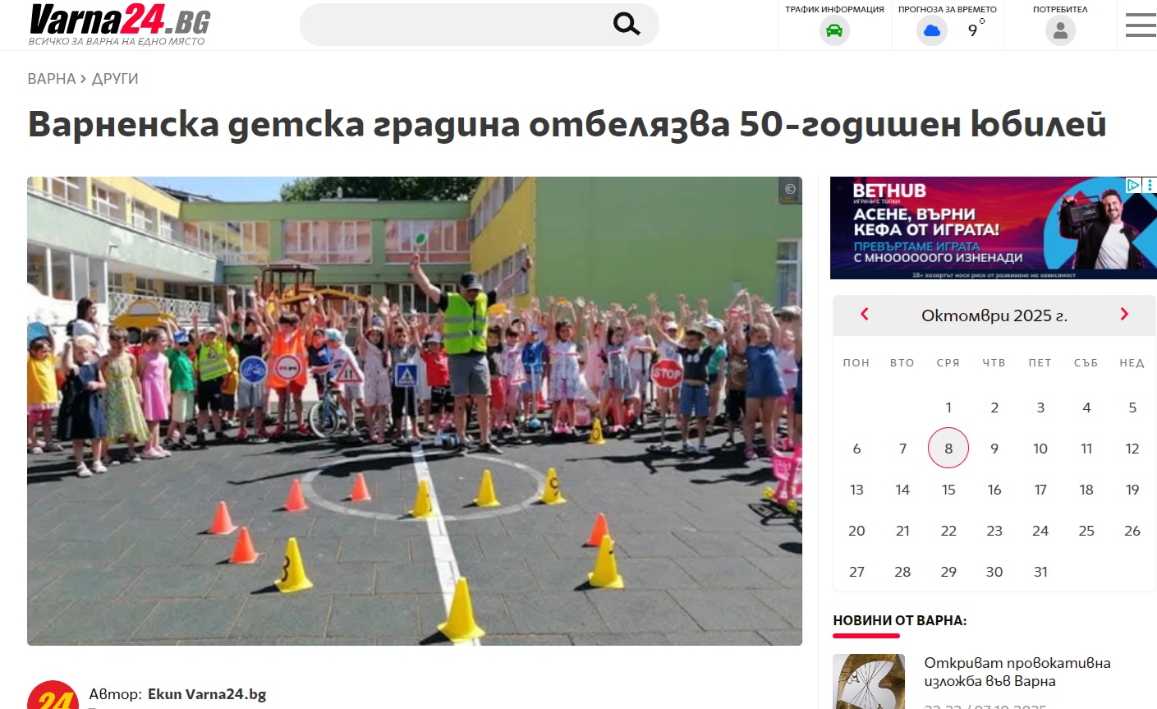The image size is (1157, 709).
Task: Go to previous month in calendar
Action: 864,315
